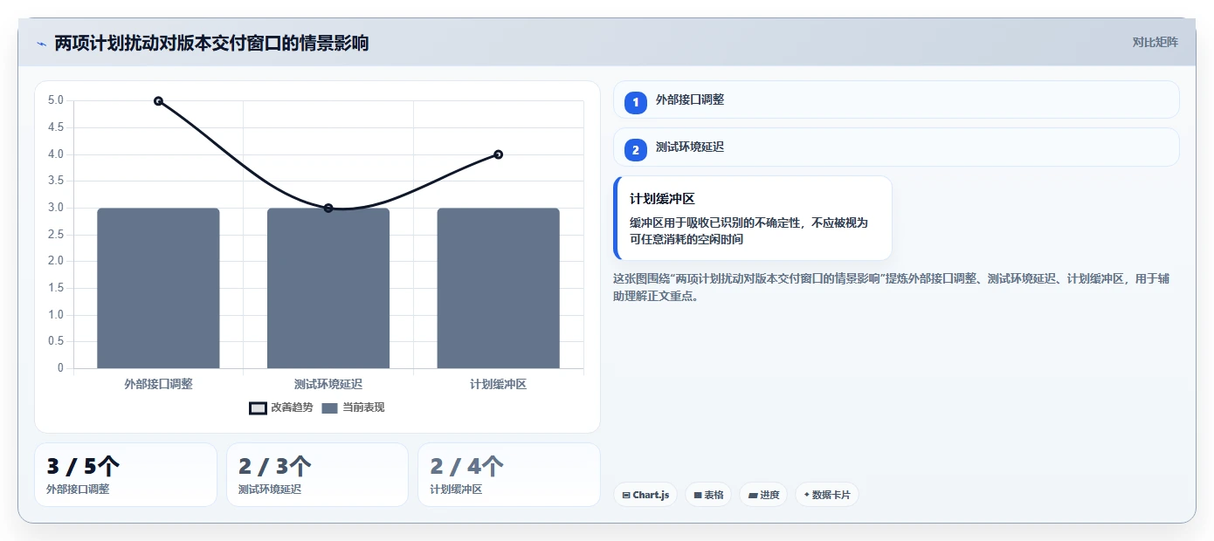Screen dimensions: 1214x541
Task: Click the line point above 外部接口调整
Action: [158, 101]
